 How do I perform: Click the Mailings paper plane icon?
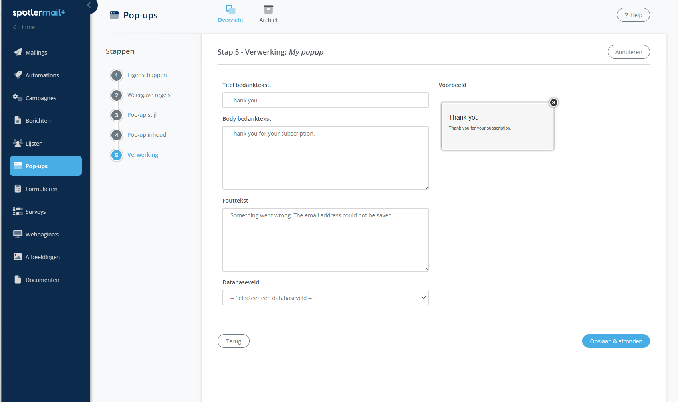coord(18,52)
